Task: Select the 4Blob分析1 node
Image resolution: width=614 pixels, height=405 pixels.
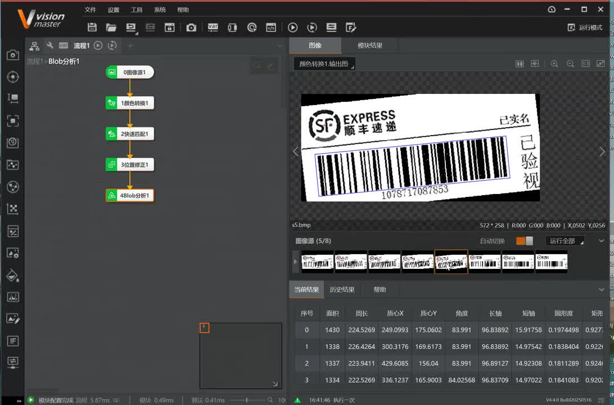Action: click(x=130, y=195)
